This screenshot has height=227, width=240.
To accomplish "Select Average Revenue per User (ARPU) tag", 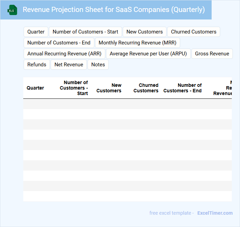I will [x=148, y=54].
